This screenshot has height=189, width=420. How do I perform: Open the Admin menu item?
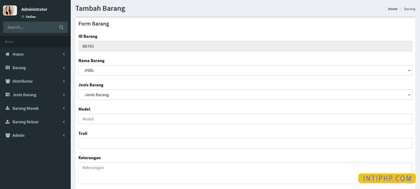coord(18,135)
